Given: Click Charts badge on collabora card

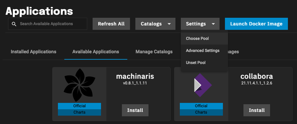Looking at the screenshot, I should 201,112.
